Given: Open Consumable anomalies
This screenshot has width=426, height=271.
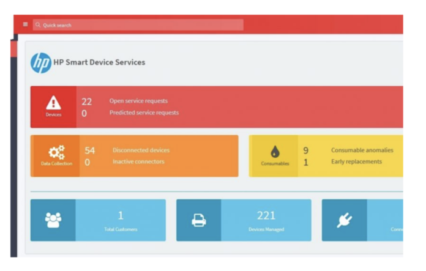Looking at the screenshot, I should click(x=362, y=150).
